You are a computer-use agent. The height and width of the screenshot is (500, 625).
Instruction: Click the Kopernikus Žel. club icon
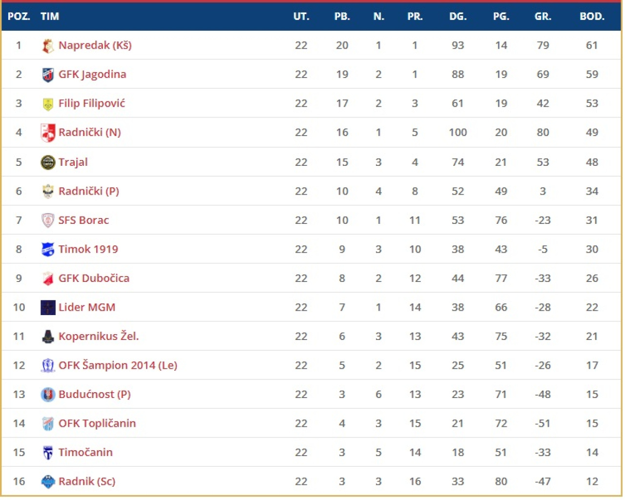click(x=47, y=337)
